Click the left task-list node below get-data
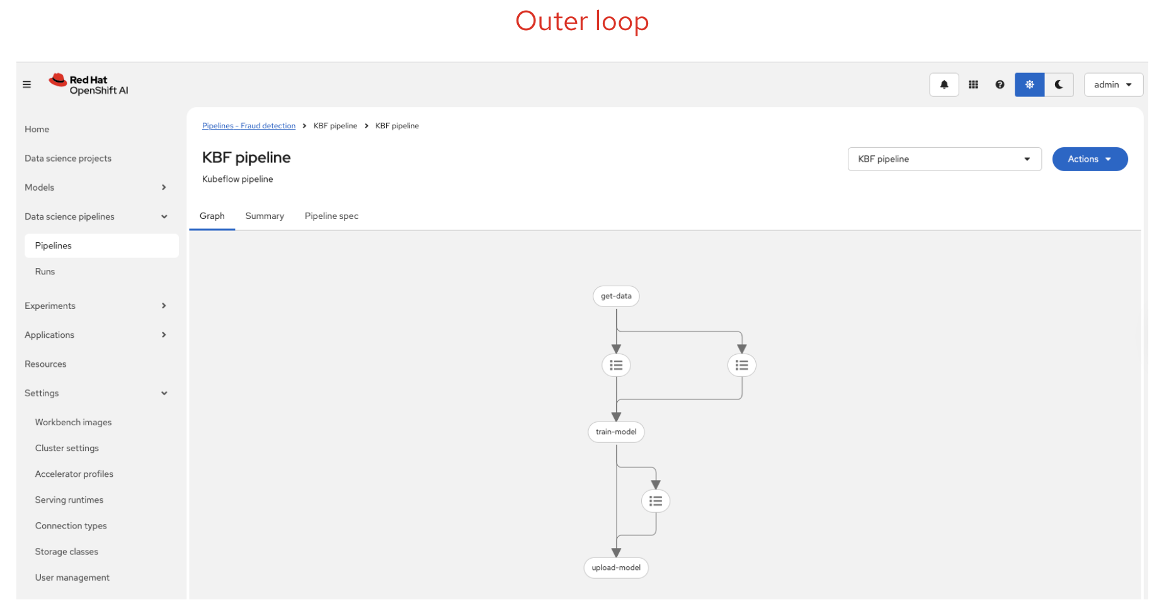This screenshot has width=1164, height=604. click(x=615, y=365)
